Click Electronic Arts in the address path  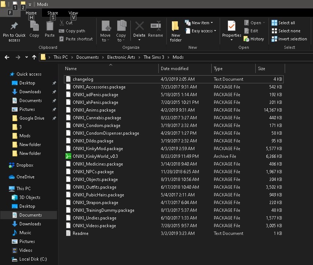pos(121,57)
